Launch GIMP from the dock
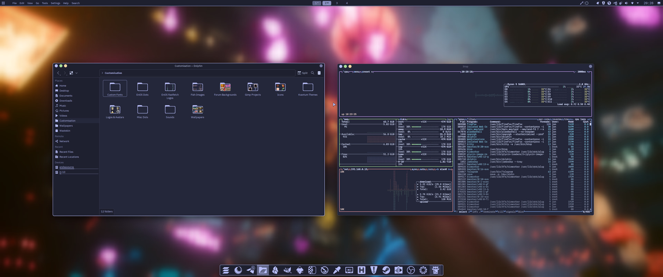 [287, 270]
